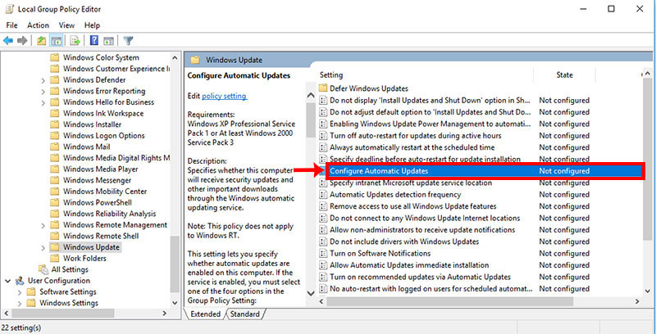Collapse the User Configuration node

(x=8, y=281)
